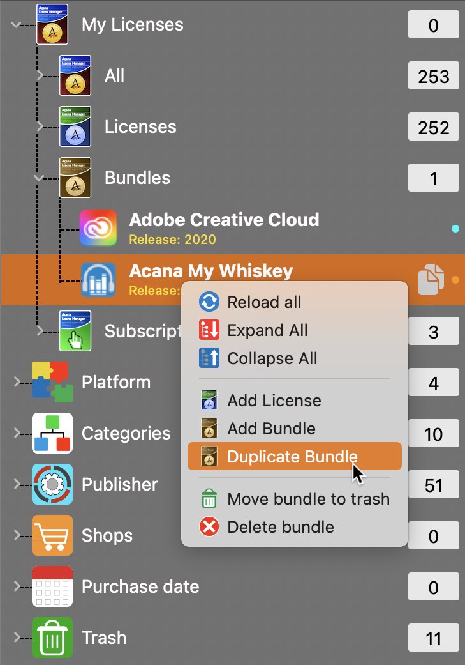Select the Purchase date label
This screenshot has height=665, width=465.
tap(140, 586)
